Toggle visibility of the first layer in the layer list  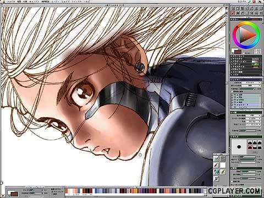pyautogui.click(x=234, y=95)
